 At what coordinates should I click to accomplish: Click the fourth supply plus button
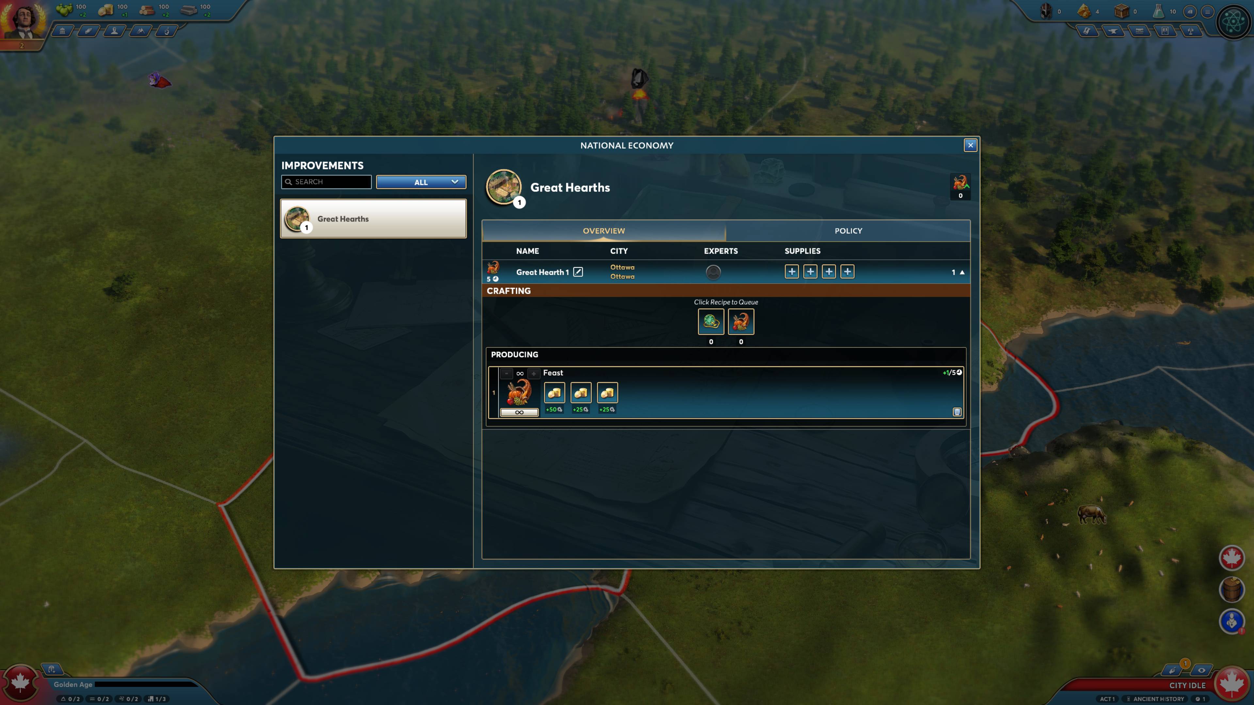pos(847,271)
